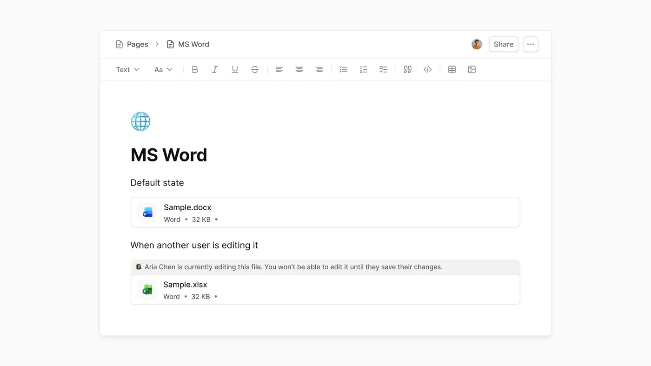
Task: Click the globe page icon
Action: tap(140, 121)
